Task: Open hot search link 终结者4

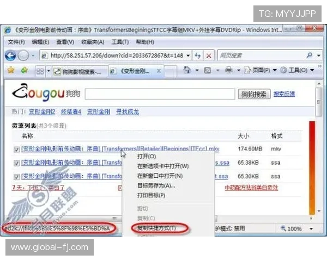Action: click(x=71, y=112)
